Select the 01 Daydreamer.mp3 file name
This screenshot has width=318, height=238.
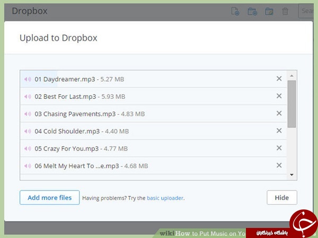tap(65, 79)
